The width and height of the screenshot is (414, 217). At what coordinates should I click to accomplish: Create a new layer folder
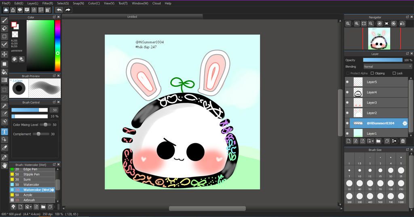[378, 141]
